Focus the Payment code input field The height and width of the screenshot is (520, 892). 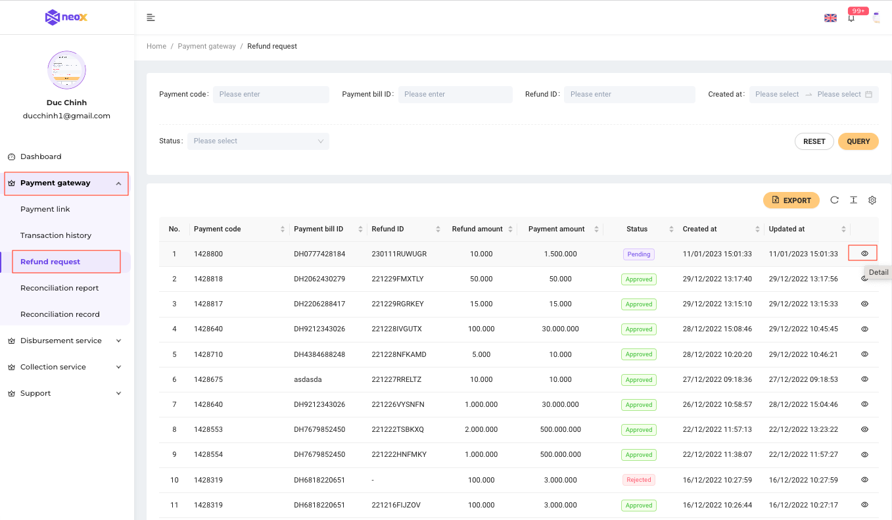(x=270, y=95)
